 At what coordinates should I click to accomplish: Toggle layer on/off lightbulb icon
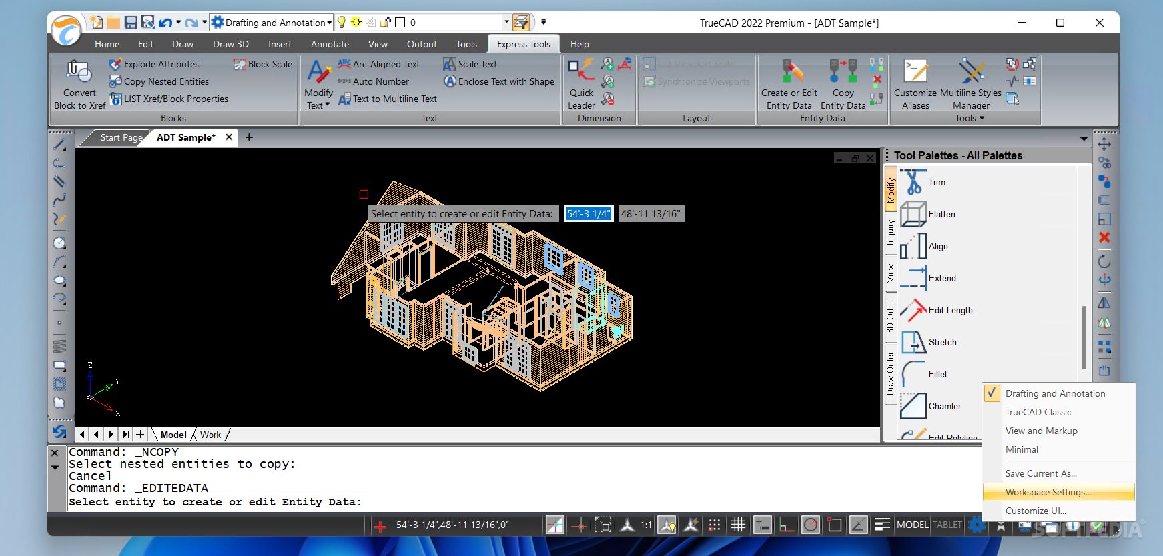coord(342,23)
